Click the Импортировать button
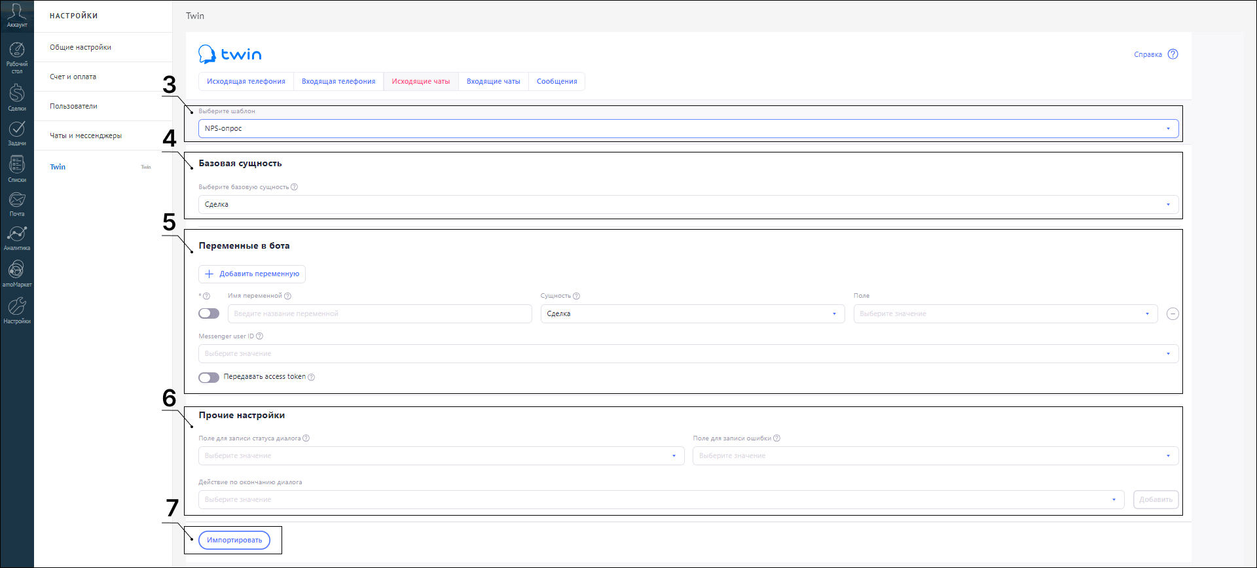Image resolution: width=1257 pixels, height=568 pixels. point(234,541)
